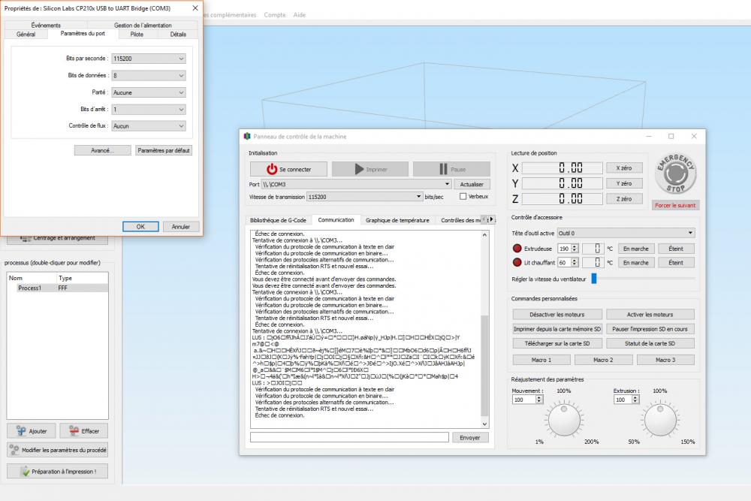Click the Emergency Stop button
Image resolution: width=751 pixels, height=501 pixels.
(x=675, y=174)
